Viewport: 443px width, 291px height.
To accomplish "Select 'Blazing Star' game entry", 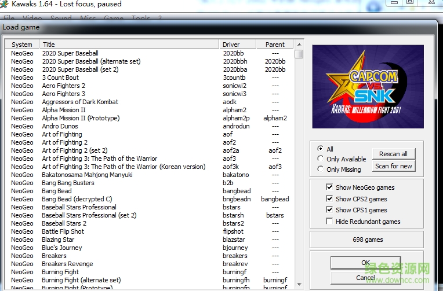I will pyautogui.click(x=58, y=240).
